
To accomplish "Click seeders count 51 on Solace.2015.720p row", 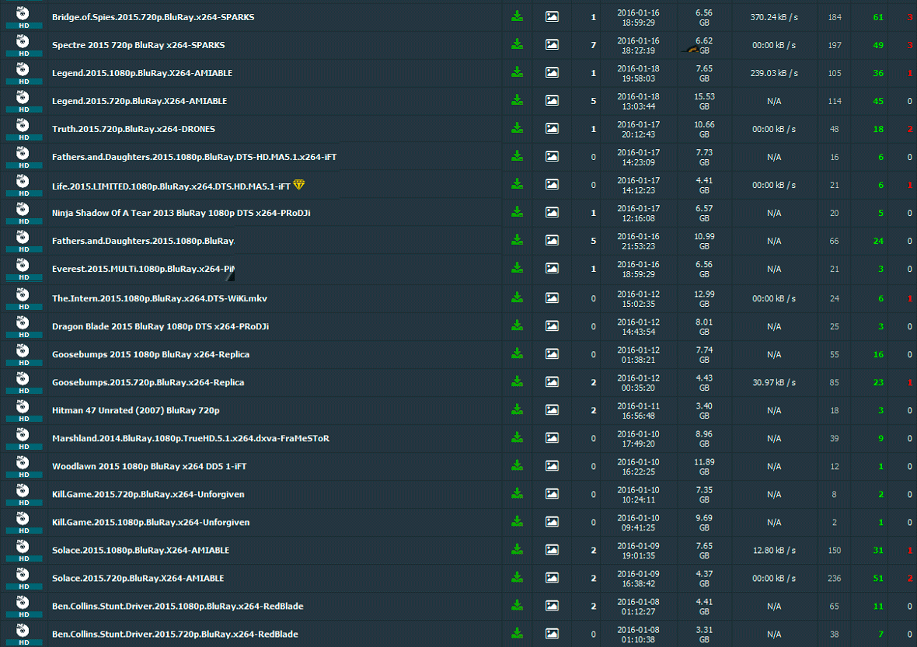I will click(878, 578).
